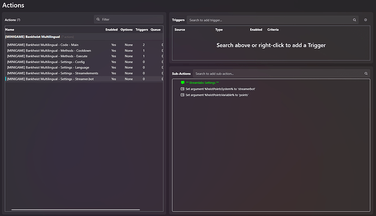The image size is (376, 216).
Task: Click the actions list horizontal scrollbar
Action: point(76,210)
